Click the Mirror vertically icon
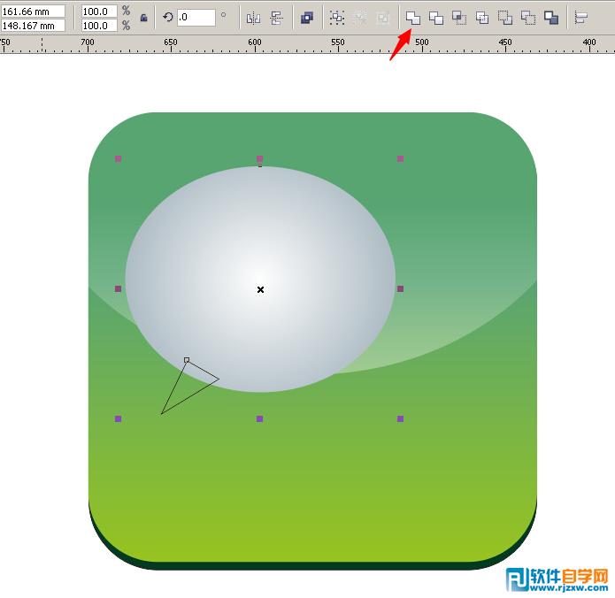 [x=276, y=18]
